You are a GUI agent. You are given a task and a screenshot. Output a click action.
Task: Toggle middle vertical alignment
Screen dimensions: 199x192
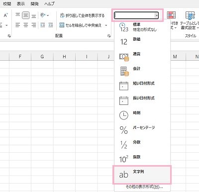click(26, 15)
